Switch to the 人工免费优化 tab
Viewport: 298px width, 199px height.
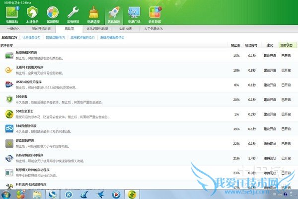click(153, 29)
